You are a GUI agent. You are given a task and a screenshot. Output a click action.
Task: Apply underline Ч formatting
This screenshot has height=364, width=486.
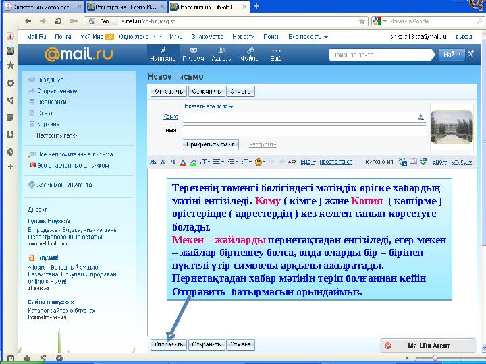[x=173, y=162]
